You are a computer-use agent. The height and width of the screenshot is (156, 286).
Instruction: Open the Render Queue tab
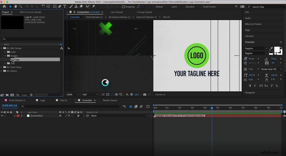tap(110, 100)
